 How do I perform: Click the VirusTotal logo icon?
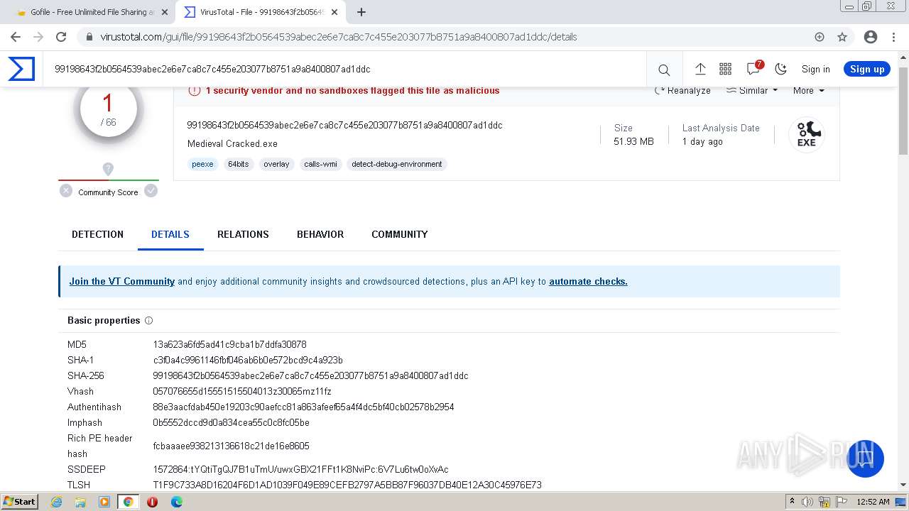21,69
